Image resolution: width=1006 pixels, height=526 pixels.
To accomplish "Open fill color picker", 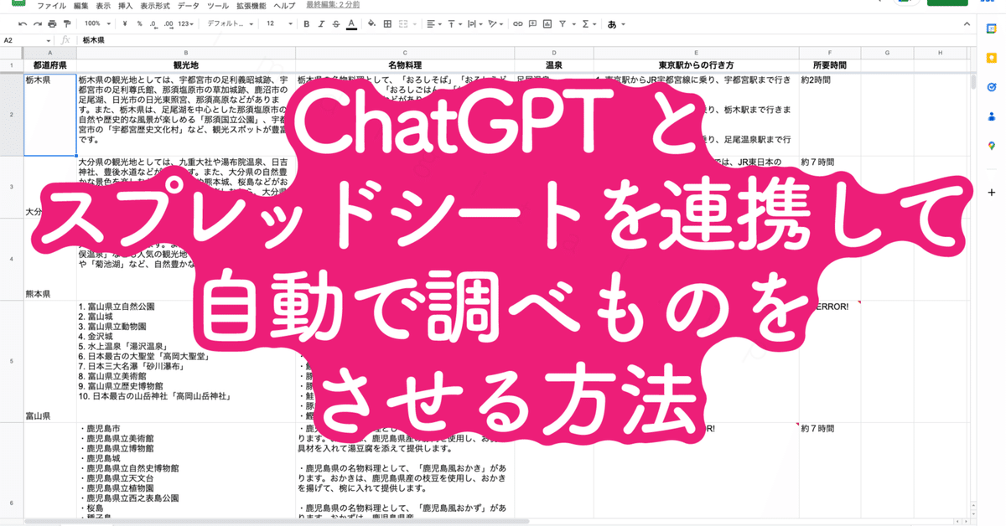I will pyautogui.click(x=370, y=23).
